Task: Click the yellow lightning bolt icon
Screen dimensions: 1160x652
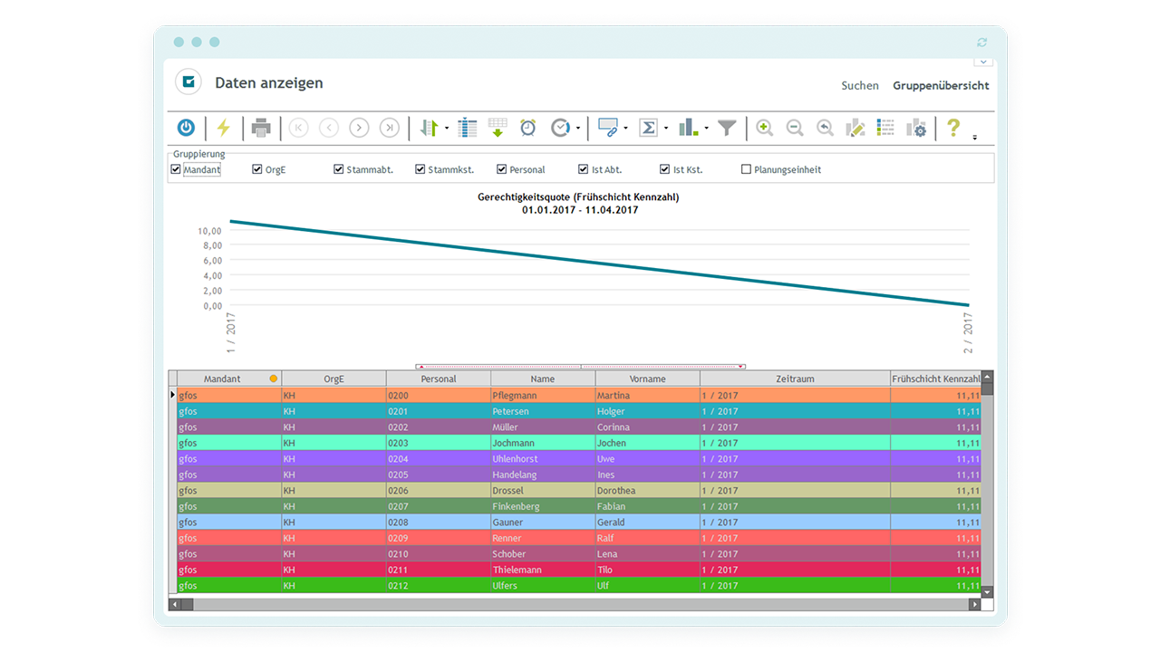Action: coord(223,129)
